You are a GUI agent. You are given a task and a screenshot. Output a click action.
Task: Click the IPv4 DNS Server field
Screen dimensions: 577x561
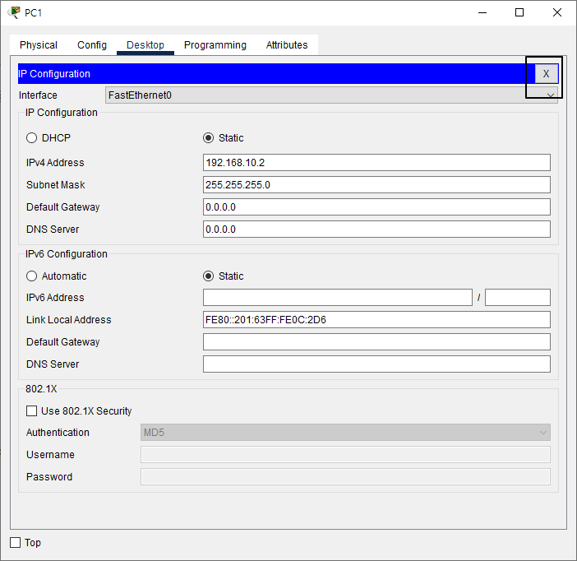tap(376, 229)
